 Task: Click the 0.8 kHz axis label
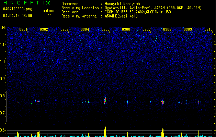3,96
